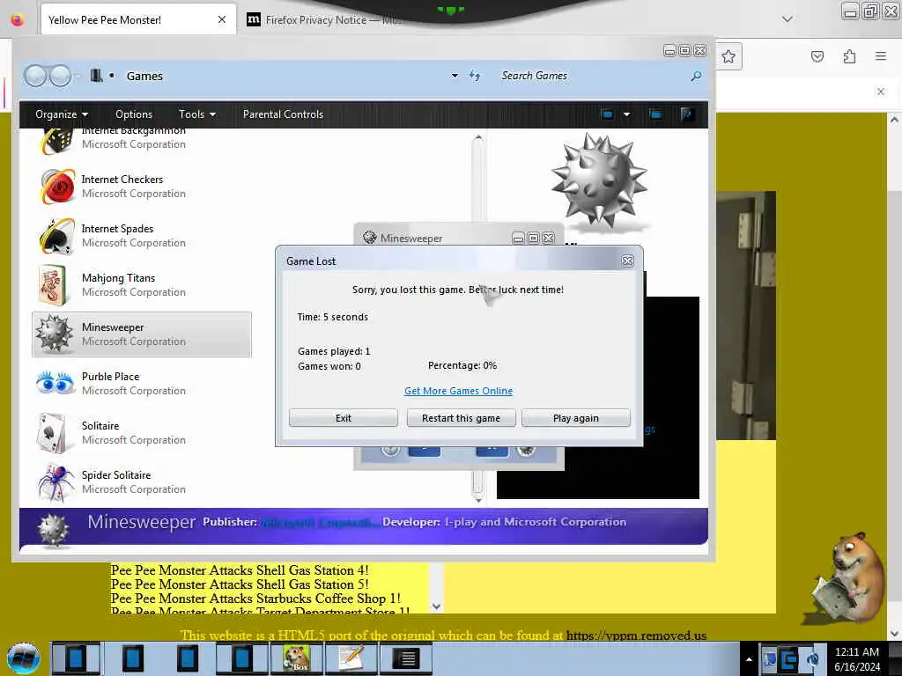Viewport: 902px width, 676px height.
Task: Click the door hinge image on webpage
Action: 746,316
